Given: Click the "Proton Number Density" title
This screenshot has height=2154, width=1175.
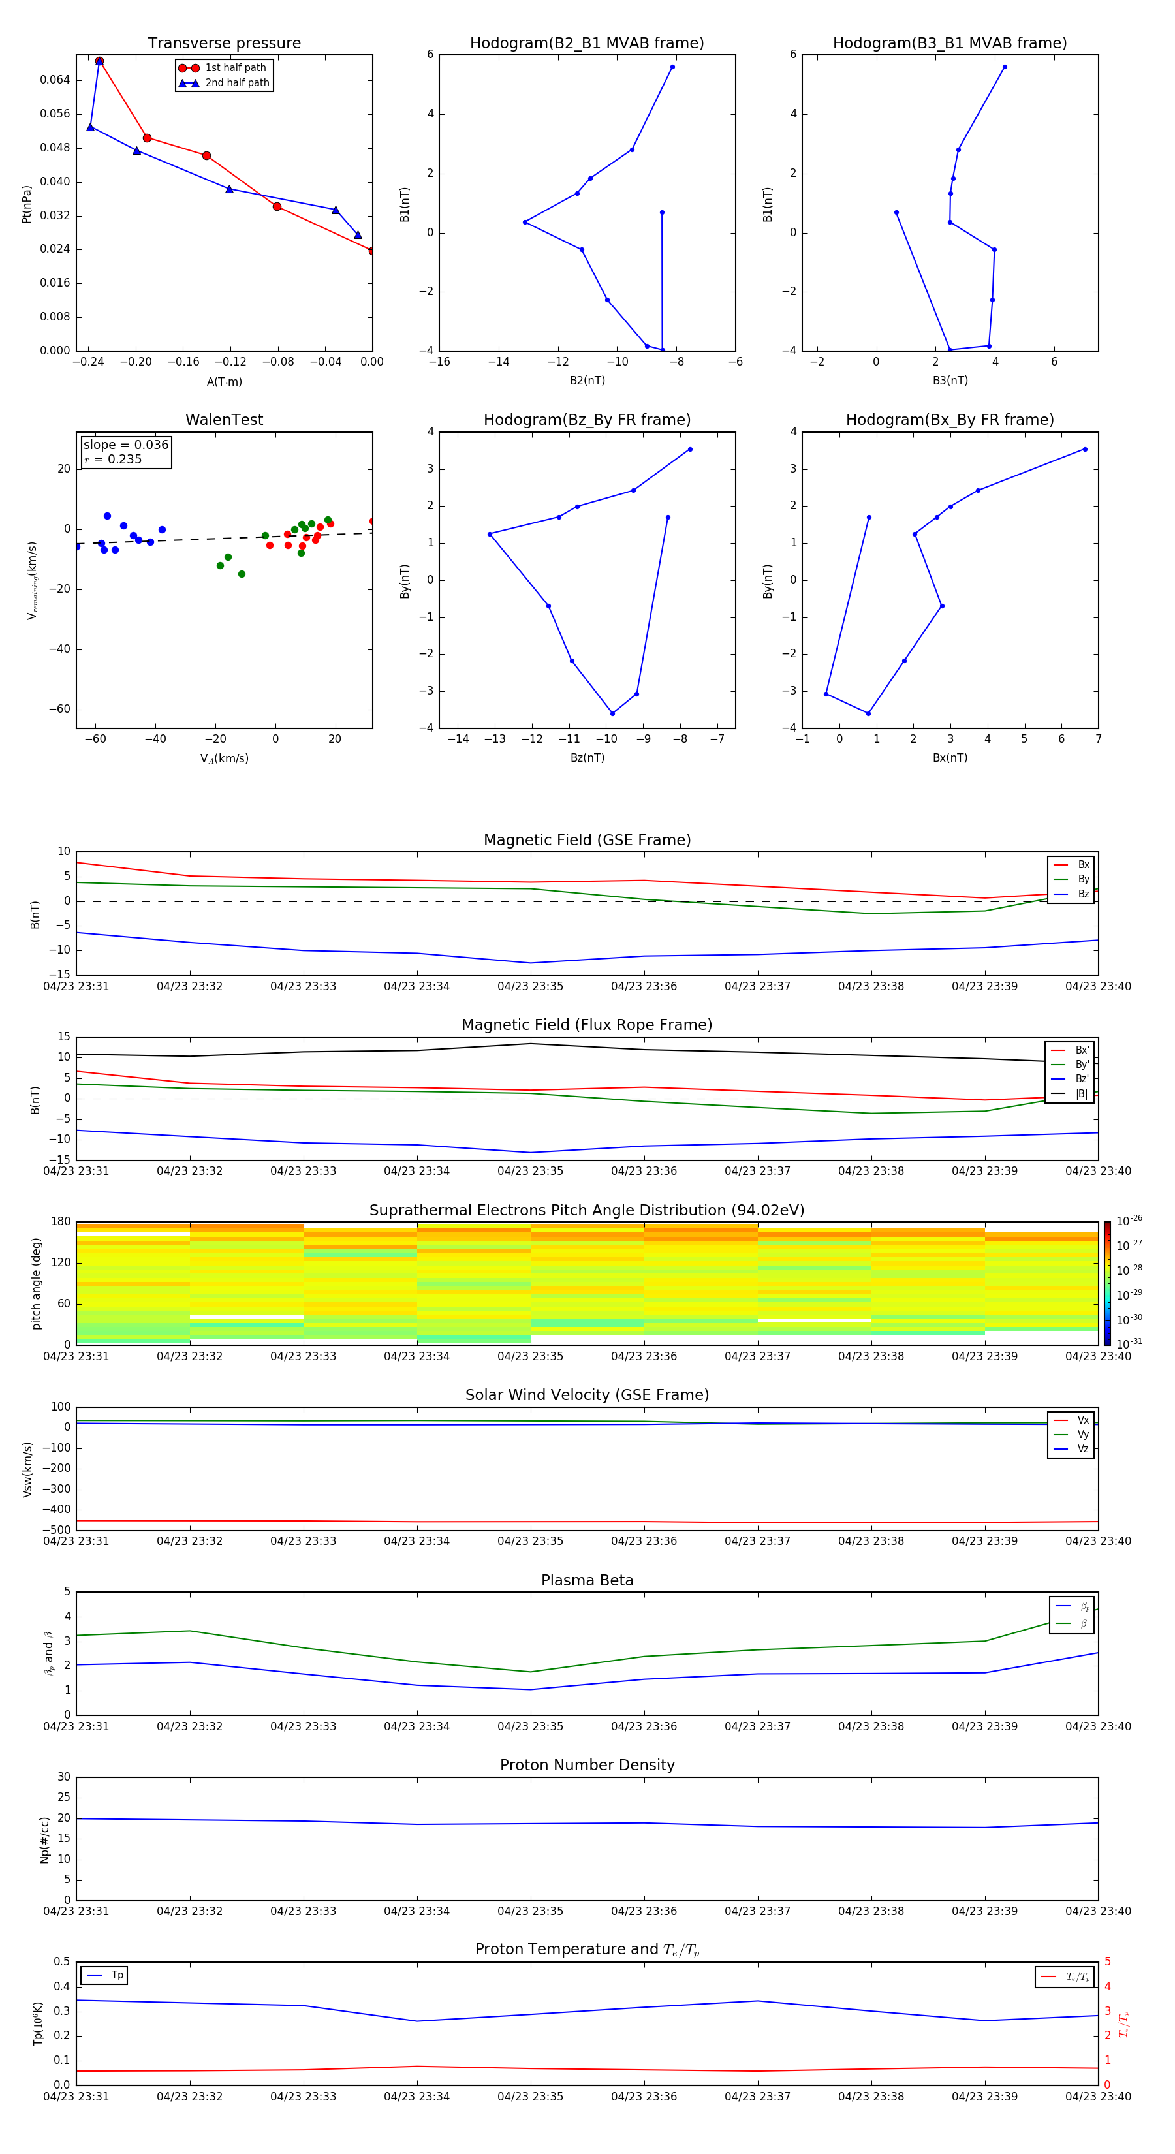Looking at the screenshot, I should pyautogui.click(x=587, y=1765).
